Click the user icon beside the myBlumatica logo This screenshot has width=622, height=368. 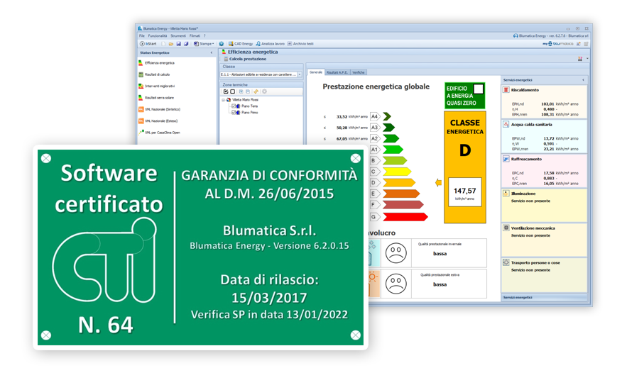(x=579, y=43)
